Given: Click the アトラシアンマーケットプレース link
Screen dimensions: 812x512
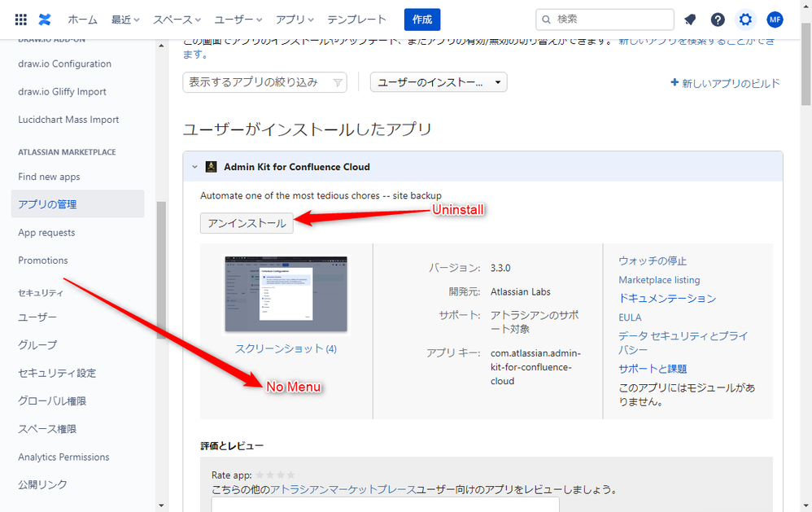Looking at the screenshot, I should 343,489.
